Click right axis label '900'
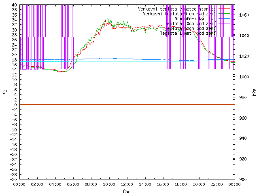 point(243,179)
